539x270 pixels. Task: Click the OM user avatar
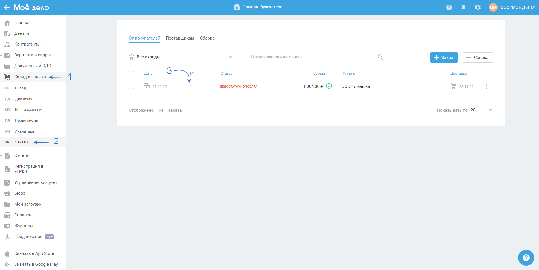click(493, 7)
